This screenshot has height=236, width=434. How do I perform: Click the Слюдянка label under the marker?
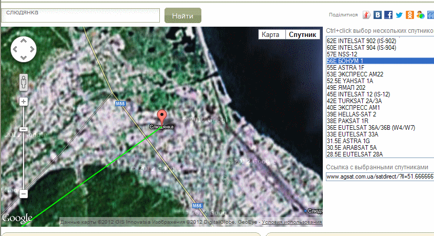tap(161, 127)
